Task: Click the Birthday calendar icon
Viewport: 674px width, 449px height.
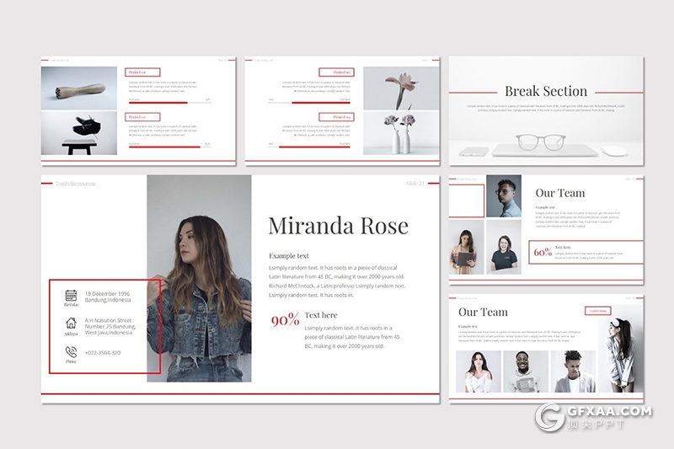Action: [71, 295]
